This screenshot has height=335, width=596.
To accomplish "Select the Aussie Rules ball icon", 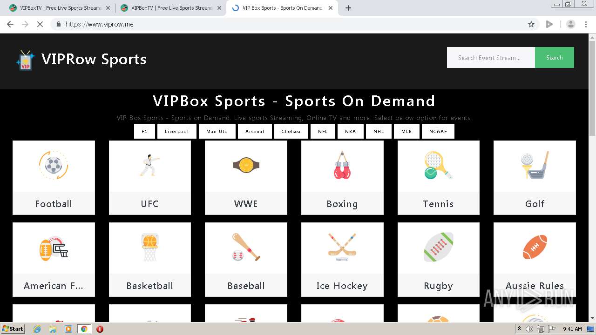I will click(x=535, y=247).
